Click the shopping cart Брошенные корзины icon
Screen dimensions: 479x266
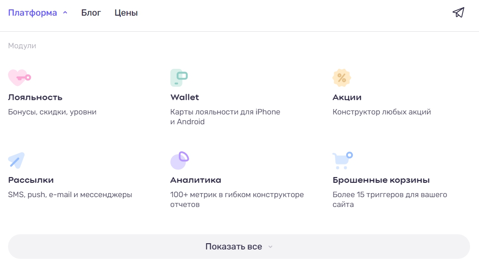(x=343, y=160)
